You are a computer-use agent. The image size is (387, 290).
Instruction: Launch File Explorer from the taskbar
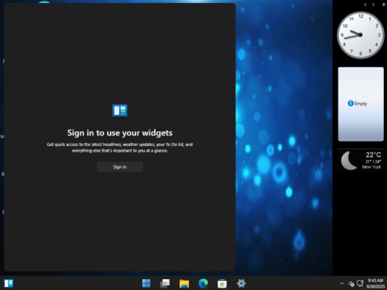click(184, 283)
